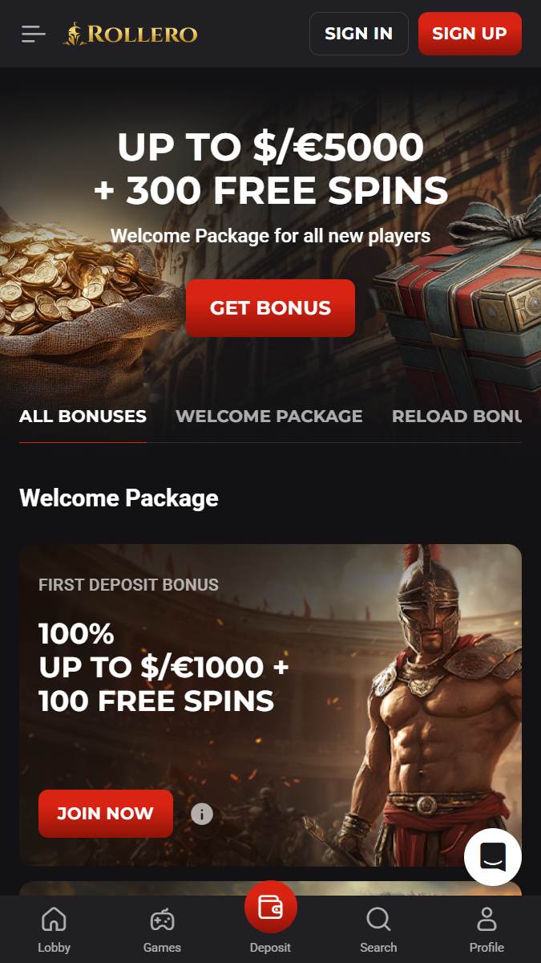Select the ALL BONUSES tab
This screenshot has width=541, height=963.
(x=83, y=416)
